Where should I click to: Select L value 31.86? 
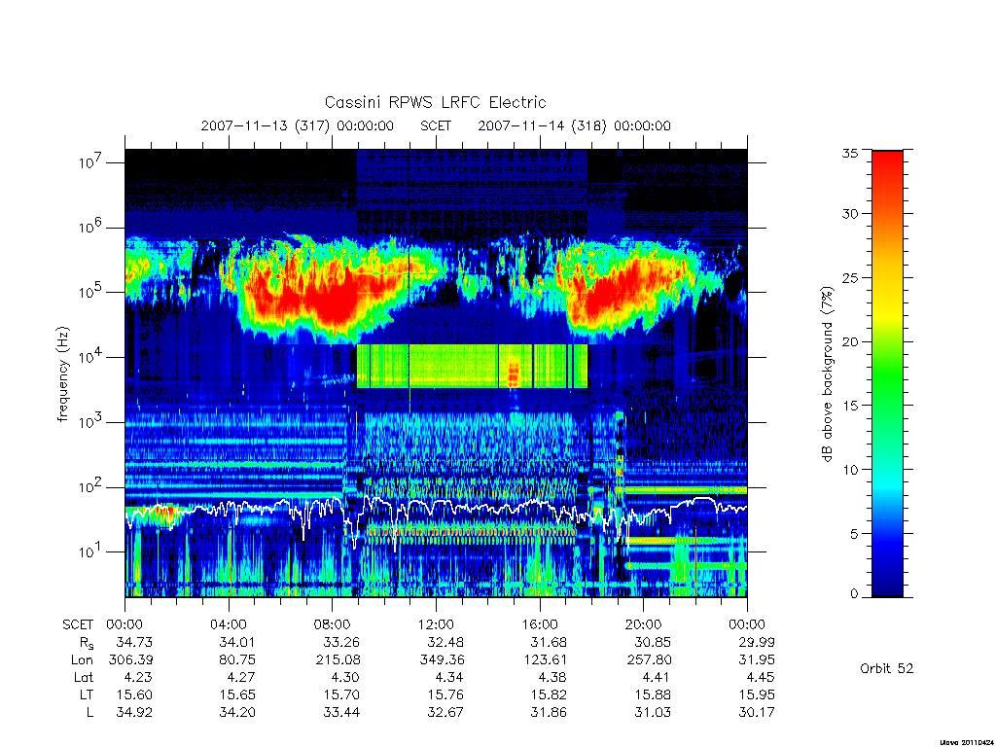(x=549, y=713)
